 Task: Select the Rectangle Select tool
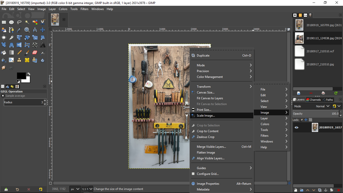tap(4, 22)
